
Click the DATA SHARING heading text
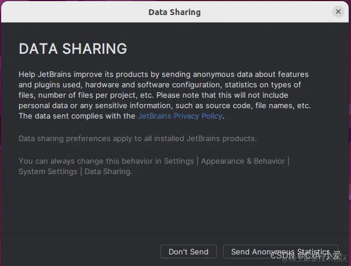point(73,49)
